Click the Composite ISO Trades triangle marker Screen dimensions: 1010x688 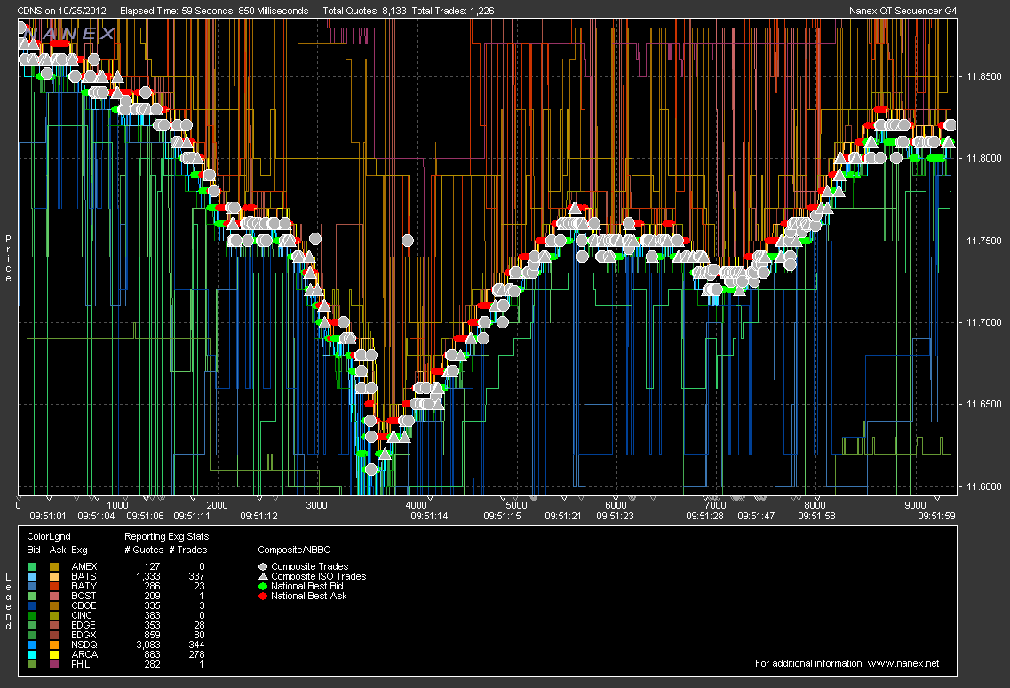tap(263, 576)
